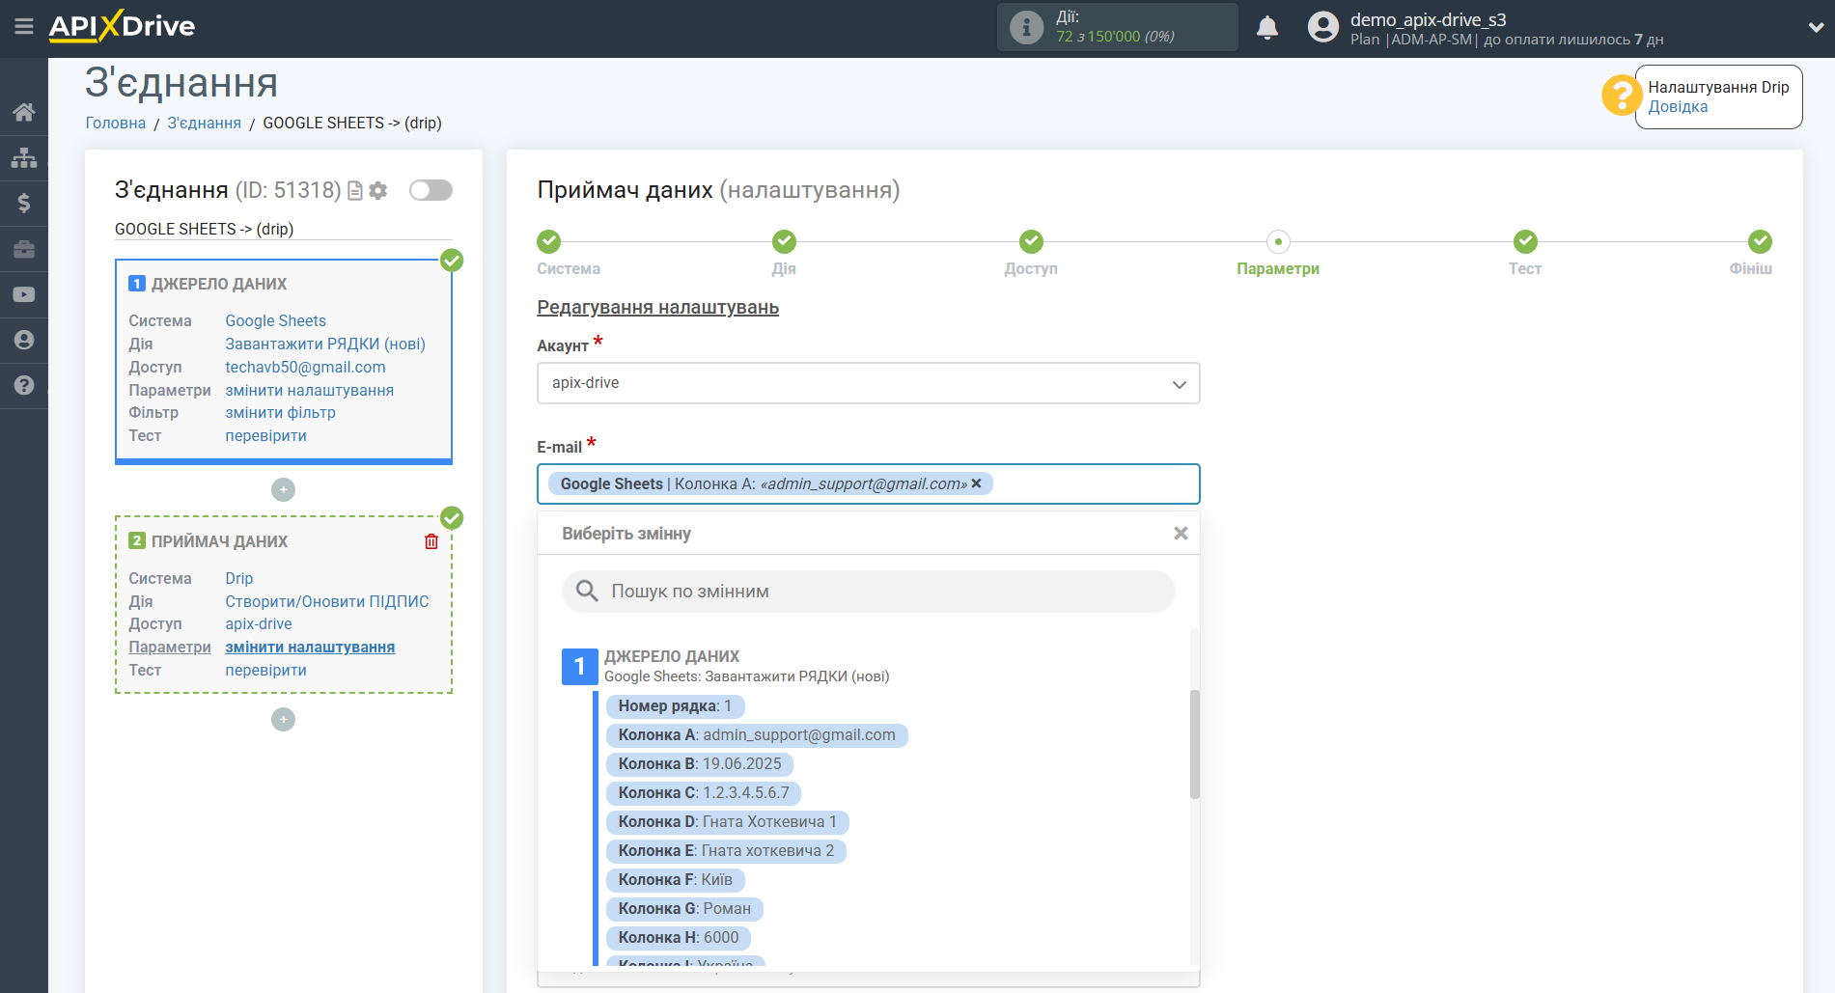This screenshot has width=1835, height=993.
Task: Click the connection document icon
Action: (355, 191)
